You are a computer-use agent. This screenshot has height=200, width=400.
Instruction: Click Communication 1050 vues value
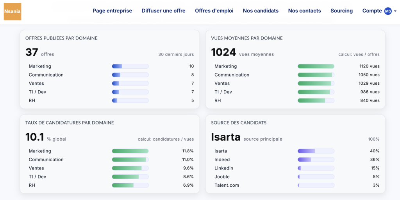tap(369, 75)
